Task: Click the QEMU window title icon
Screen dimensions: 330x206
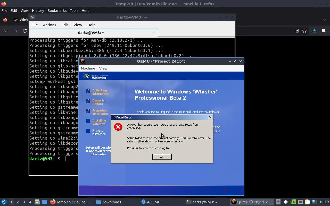Action: pos(82,61)
